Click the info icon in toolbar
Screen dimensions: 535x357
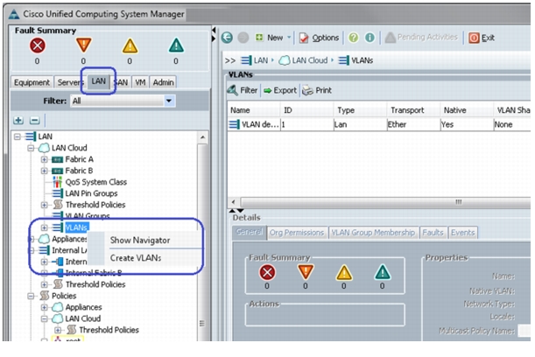[370, 38]
